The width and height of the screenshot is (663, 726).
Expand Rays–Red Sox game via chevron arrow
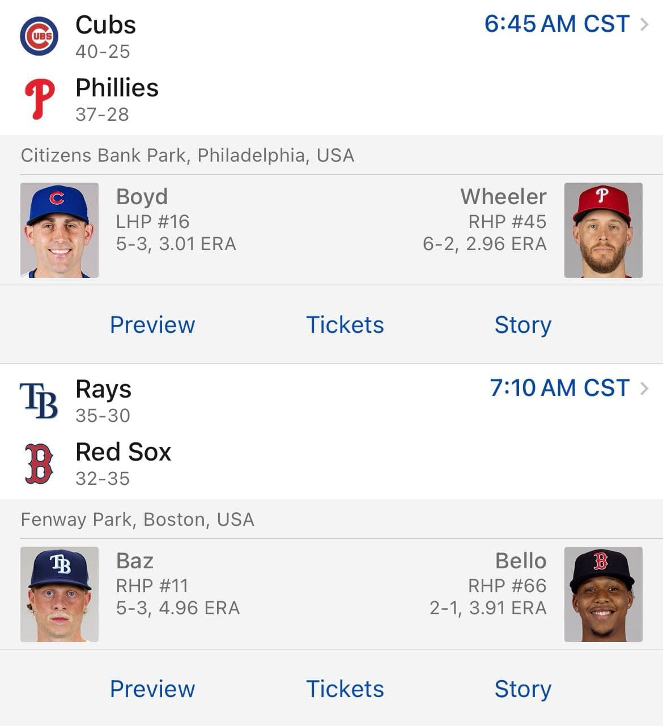(644, 389)
